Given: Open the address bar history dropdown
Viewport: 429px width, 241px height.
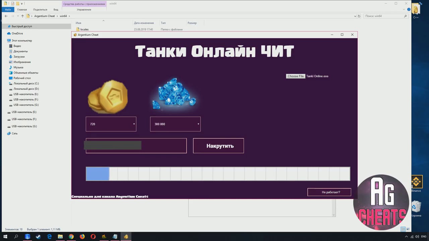Looking at the screenshot, I should (355, 16).
